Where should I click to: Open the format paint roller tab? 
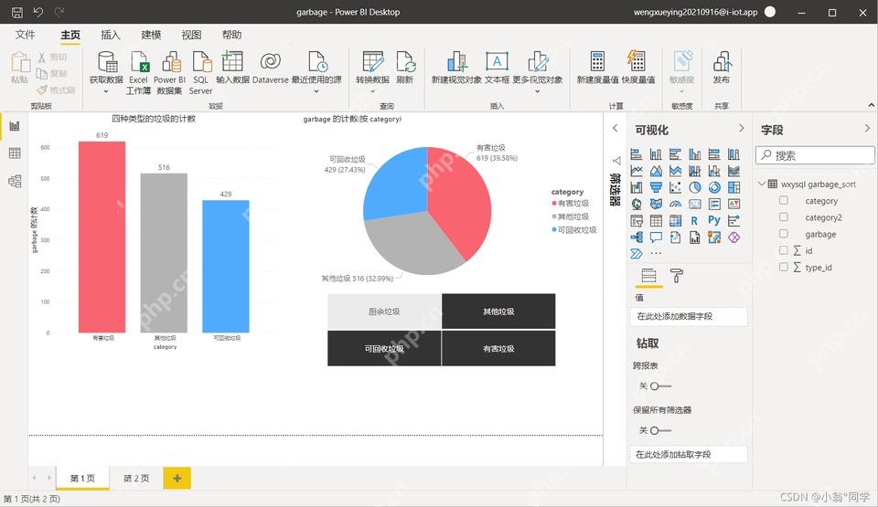tap(677, 275)
